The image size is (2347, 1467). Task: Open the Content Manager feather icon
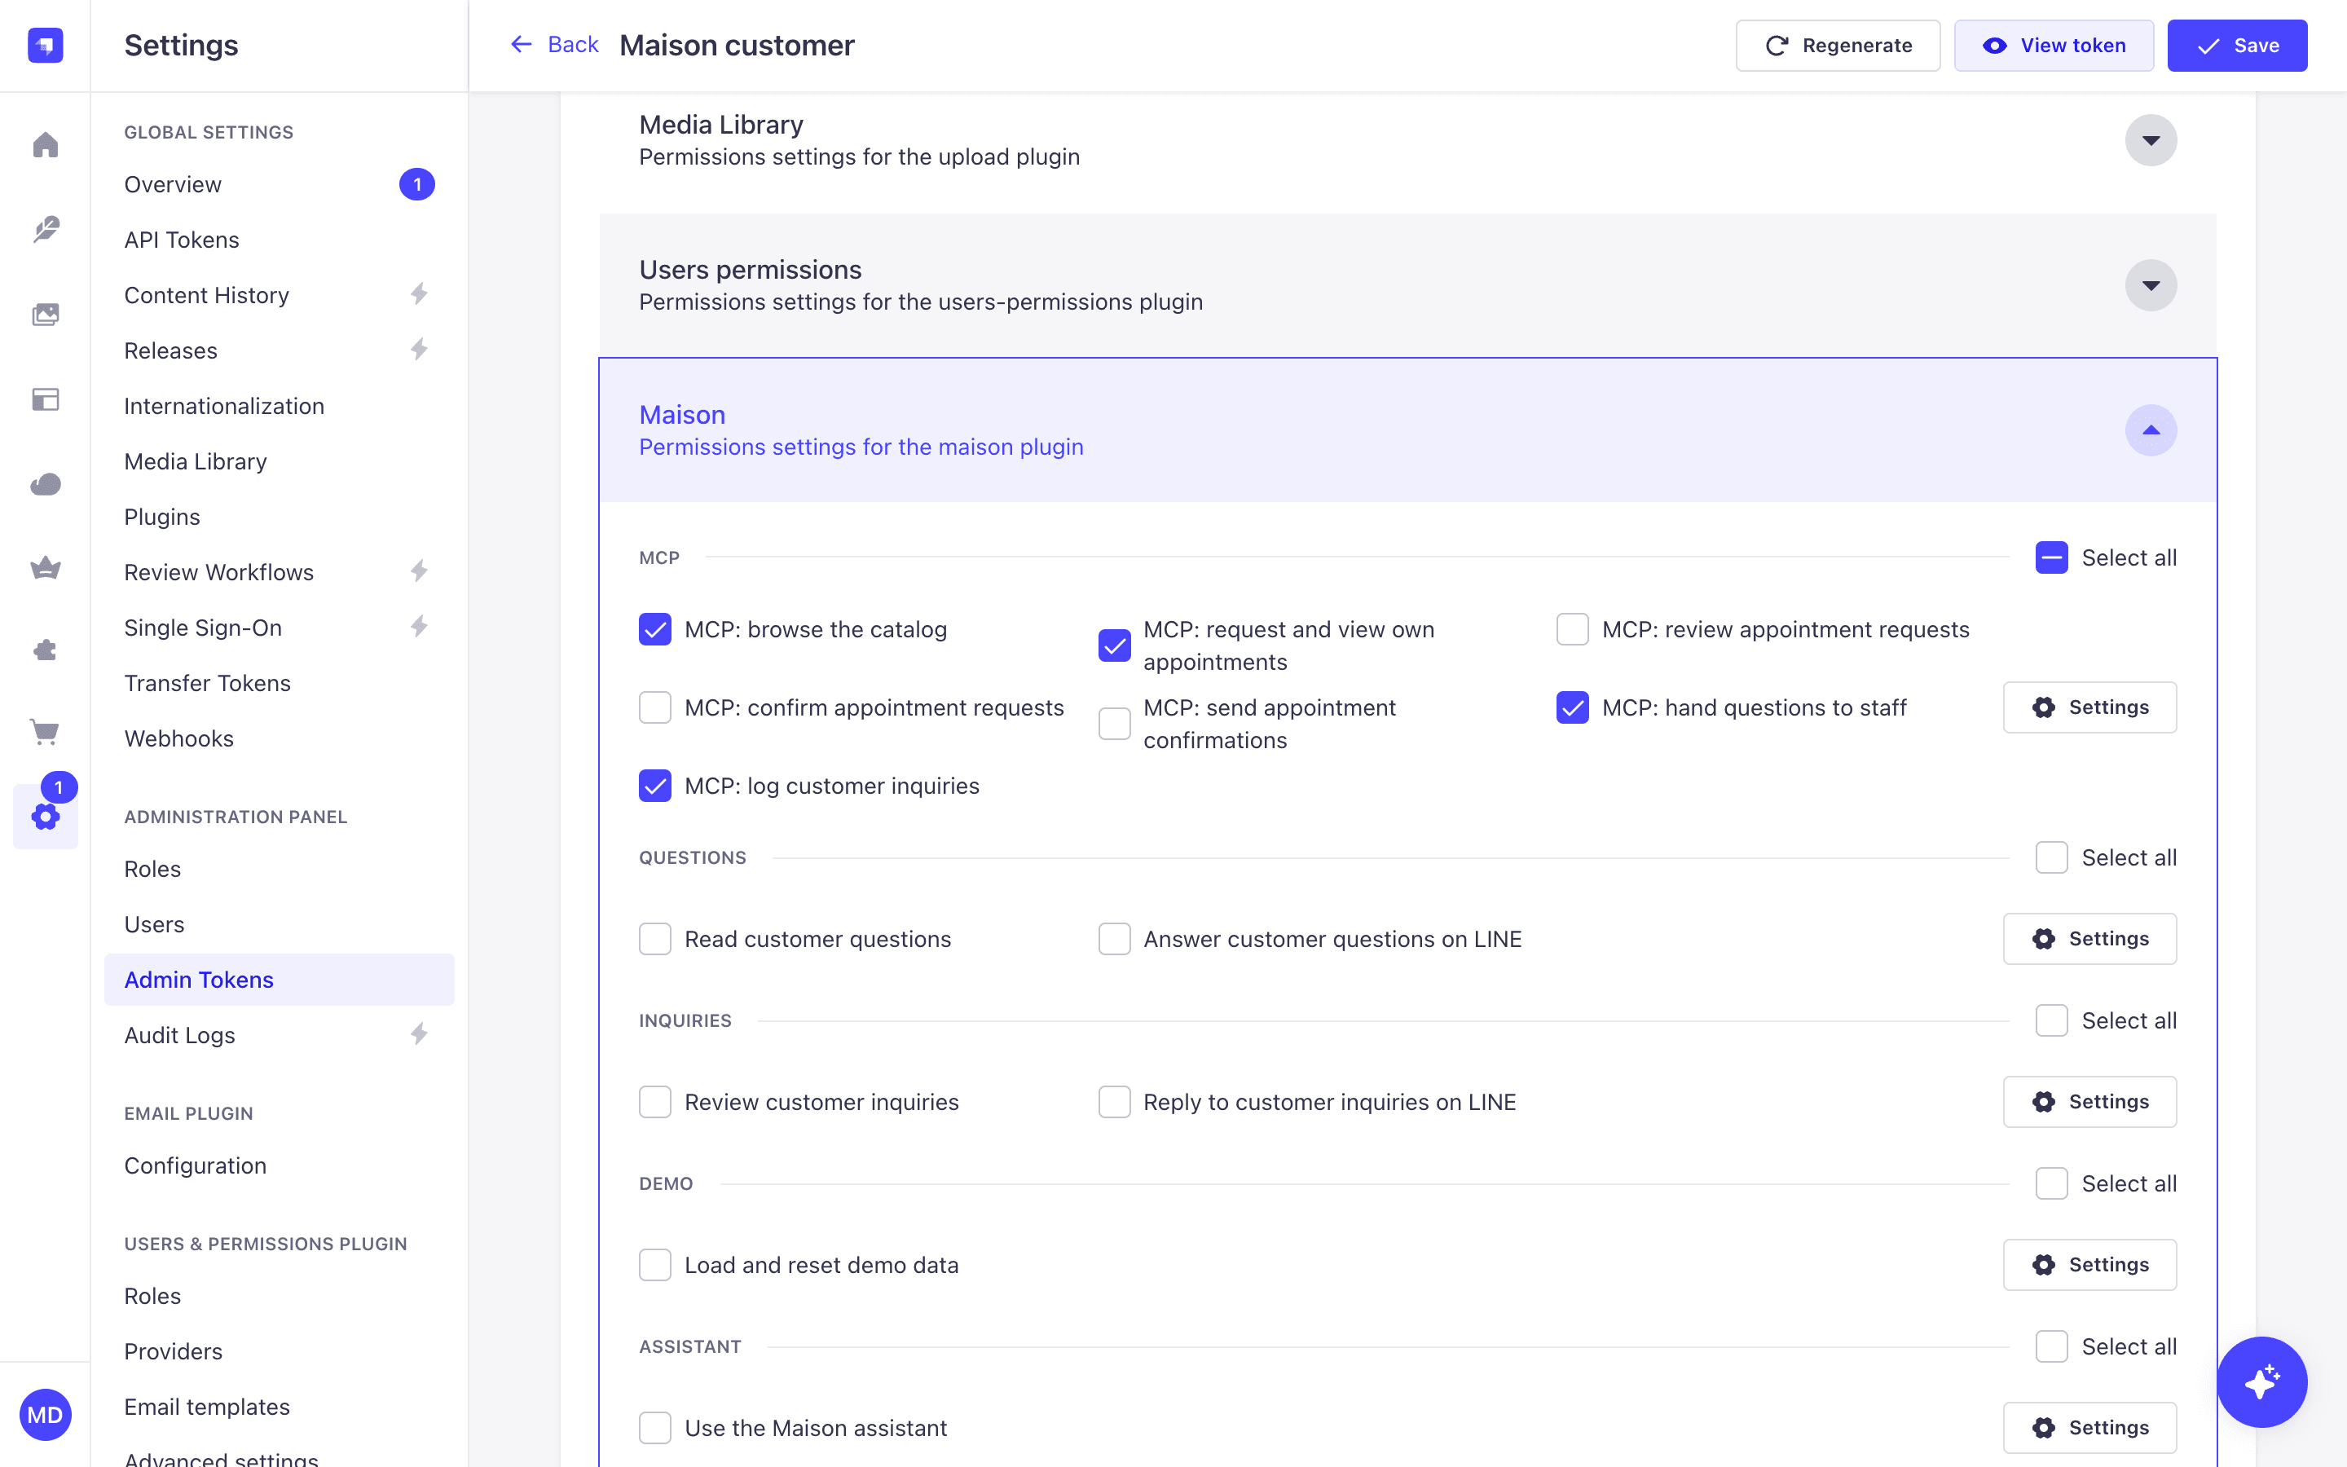[45, 229]
